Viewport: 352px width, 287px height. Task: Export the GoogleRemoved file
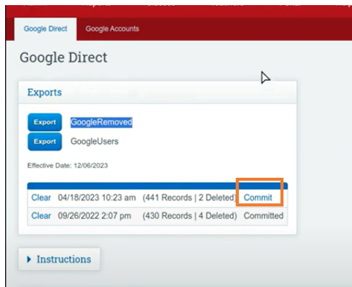pos(44,122)
